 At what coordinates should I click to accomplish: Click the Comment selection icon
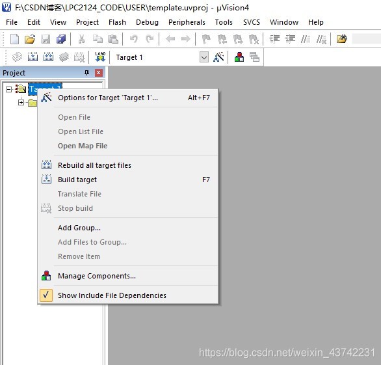point(306,39)
